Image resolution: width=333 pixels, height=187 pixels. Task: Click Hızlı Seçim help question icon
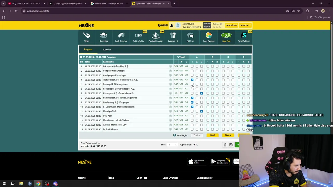pyautogui.click(x=175, y=135)
